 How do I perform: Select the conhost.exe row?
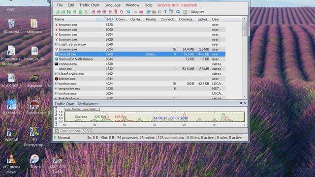click(x=140, y=64)
